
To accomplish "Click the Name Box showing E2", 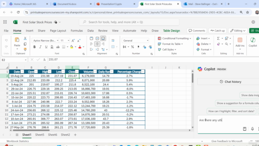I will [14, 60].
